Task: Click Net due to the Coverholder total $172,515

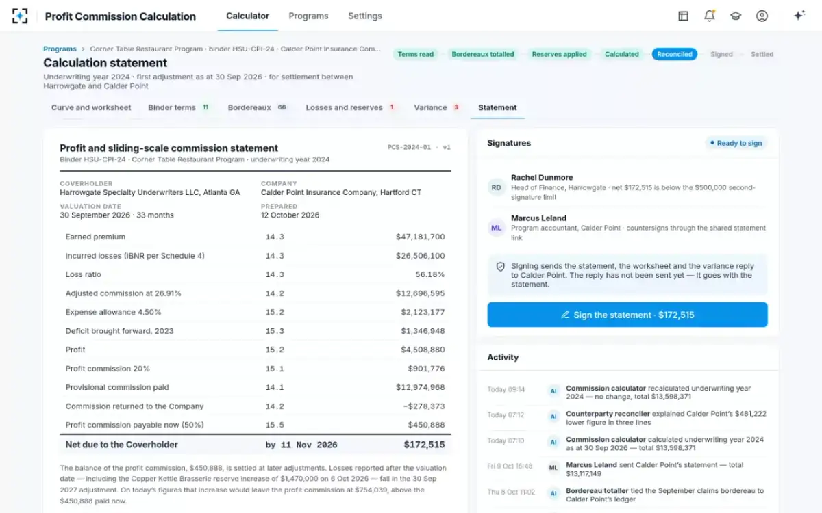Action: (x=424, y=445)
